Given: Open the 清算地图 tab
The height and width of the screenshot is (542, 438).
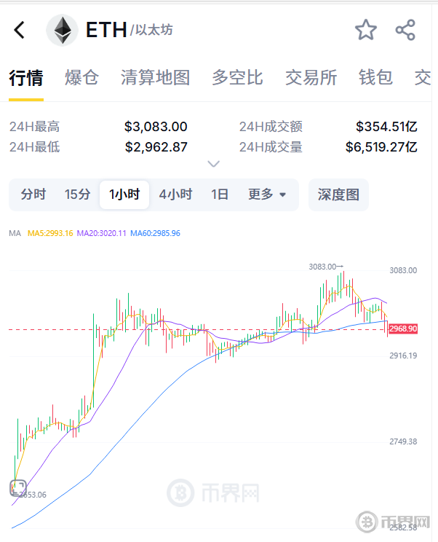Looking at the screenshot, I should pyautogui.click(x=155, y=77).
